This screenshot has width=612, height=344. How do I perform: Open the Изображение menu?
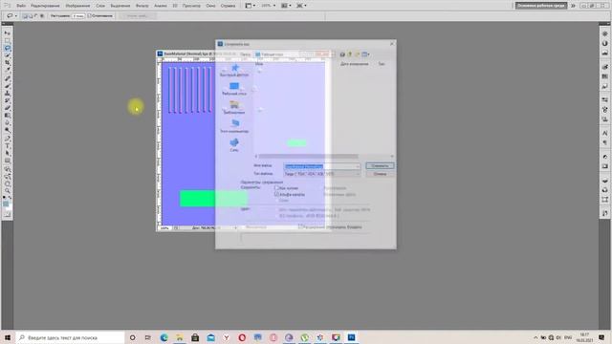click(x=77, y=6)
